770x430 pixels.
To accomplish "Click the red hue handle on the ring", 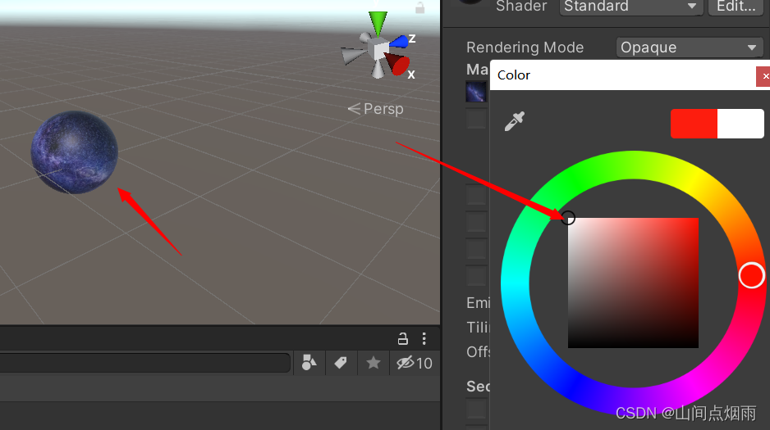I will 751,275.
